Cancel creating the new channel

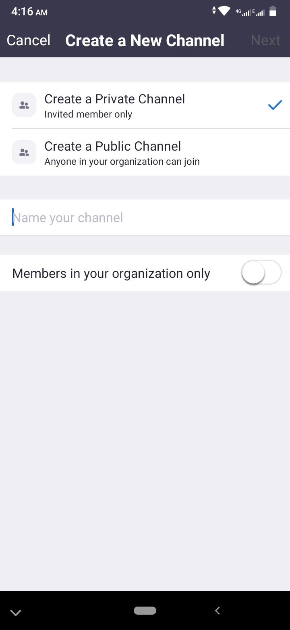tap(29, 40)
